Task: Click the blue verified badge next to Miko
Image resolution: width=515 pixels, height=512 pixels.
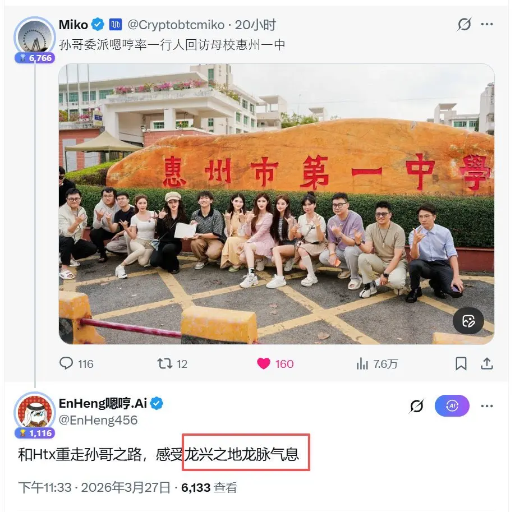Action: click(x=98, y=24)
